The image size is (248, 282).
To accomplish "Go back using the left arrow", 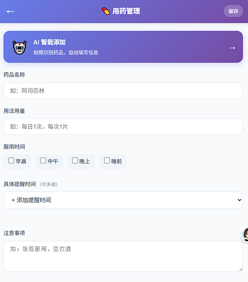I will pos(10,11).
